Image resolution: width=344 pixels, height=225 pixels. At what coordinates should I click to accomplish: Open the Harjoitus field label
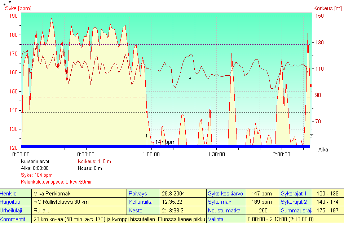coord(10,202)
